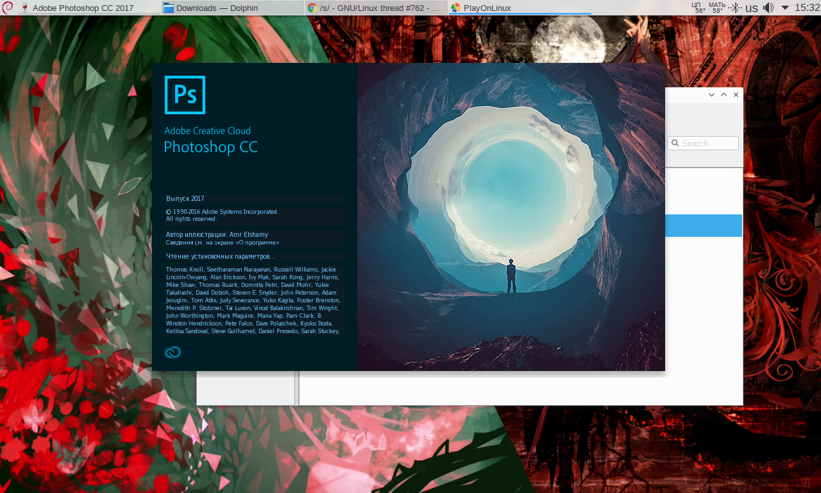Image resolution: width=821 pixels, height=493 pixels.
Task: Maximize the PlayOnLinux window
Action: [x=724, y=95]
